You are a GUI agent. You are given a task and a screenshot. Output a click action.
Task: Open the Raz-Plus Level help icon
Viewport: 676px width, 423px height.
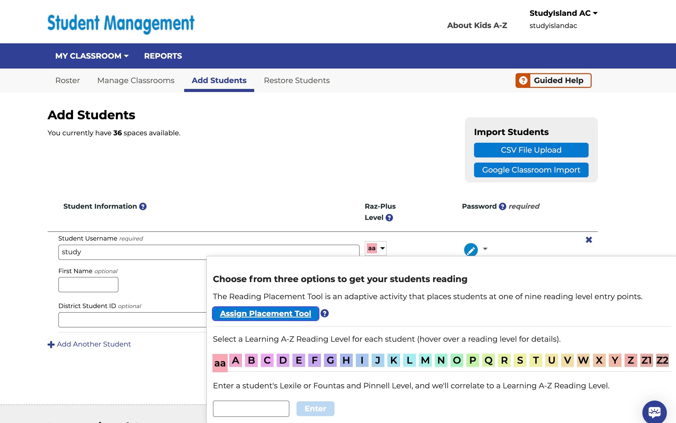[389, 218]
